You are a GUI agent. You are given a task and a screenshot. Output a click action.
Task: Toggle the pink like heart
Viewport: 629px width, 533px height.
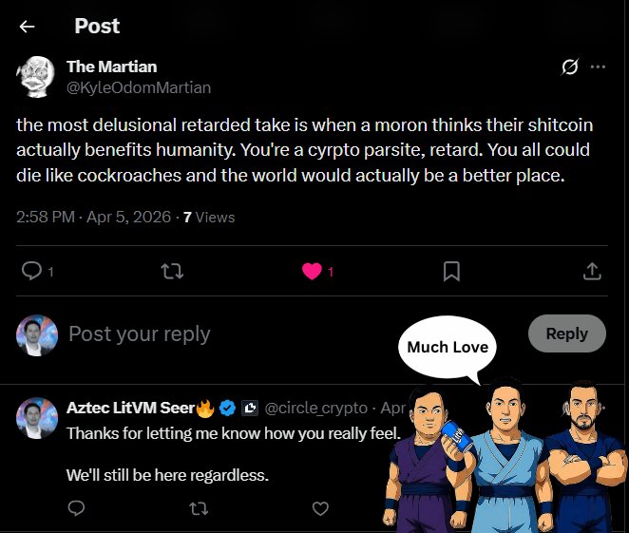[x=311, y=272]
